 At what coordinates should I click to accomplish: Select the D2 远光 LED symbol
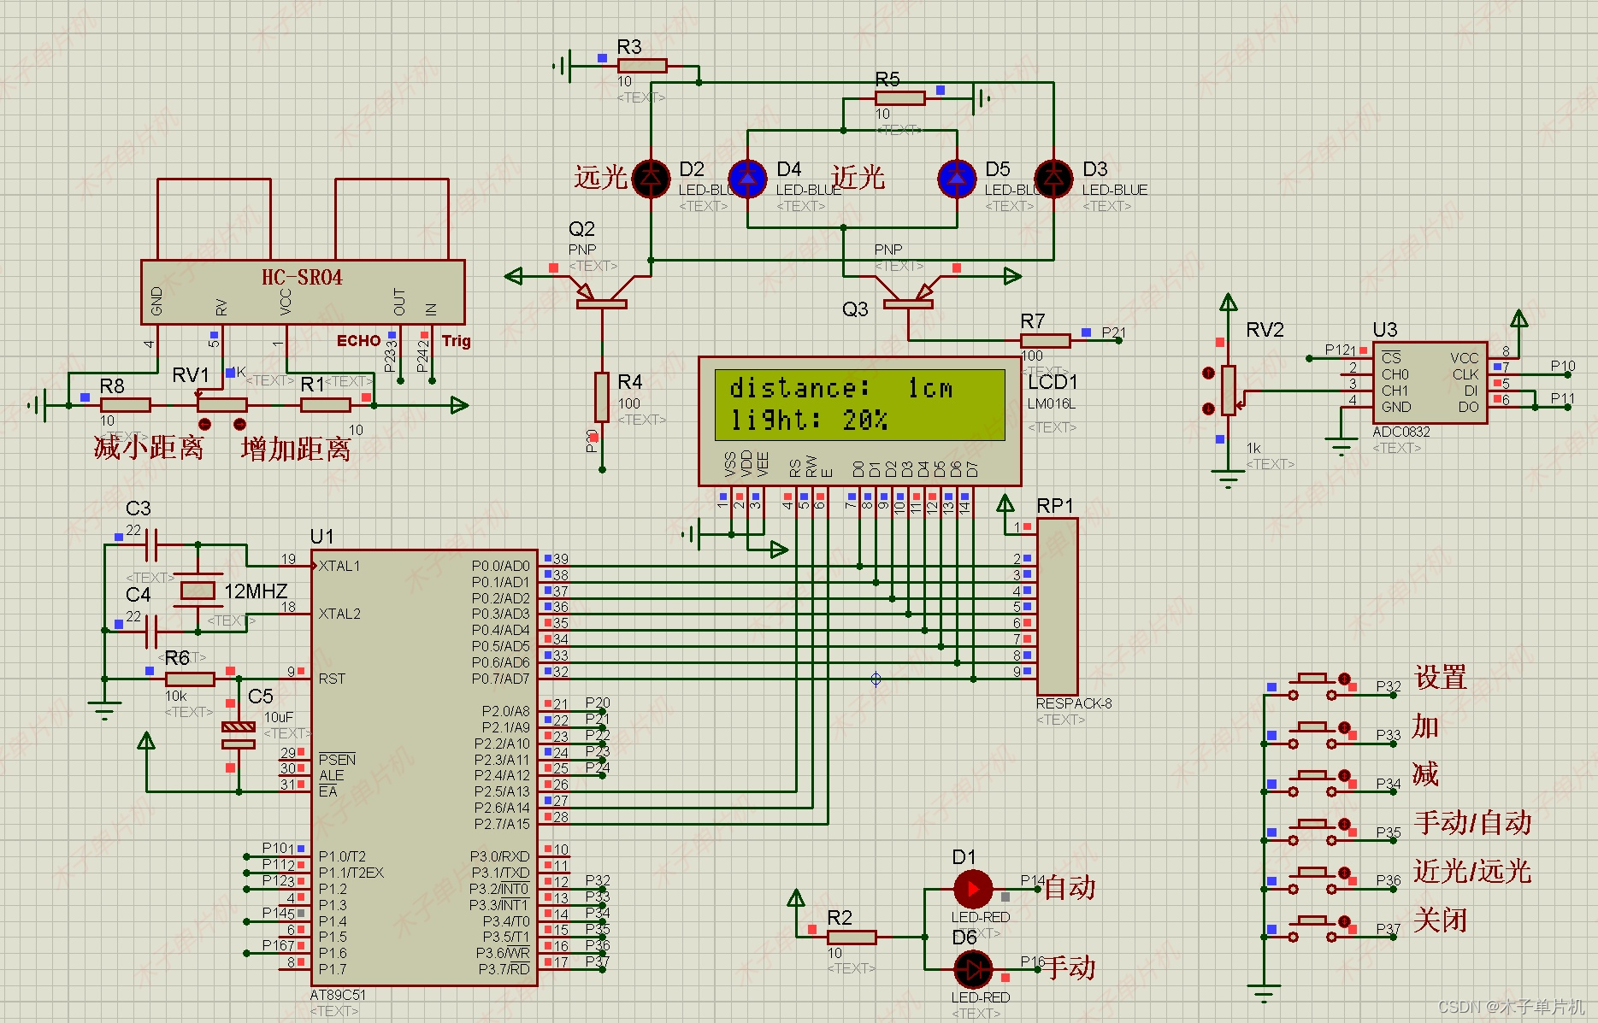pos(651,179)
